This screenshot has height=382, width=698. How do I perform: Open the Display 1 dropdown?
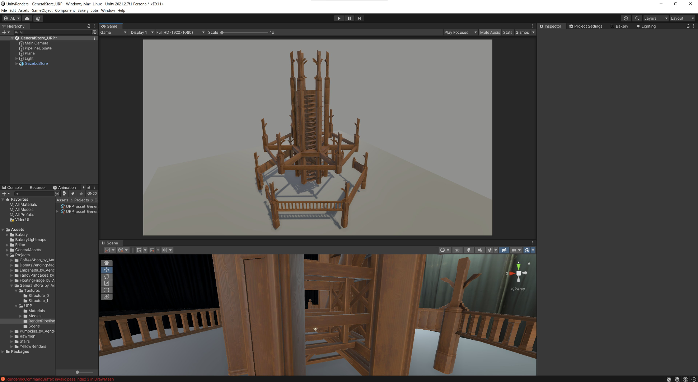142,32
